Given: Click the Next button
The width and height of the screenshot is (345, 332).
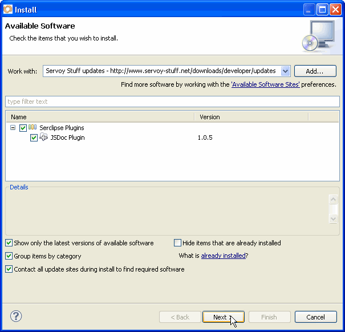Looking at the screenshot, I should point(224,317).
